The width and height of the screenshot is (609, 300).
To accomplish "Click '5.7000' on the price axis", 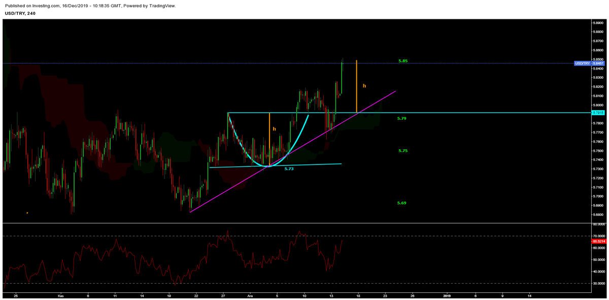I will [599, 196].
